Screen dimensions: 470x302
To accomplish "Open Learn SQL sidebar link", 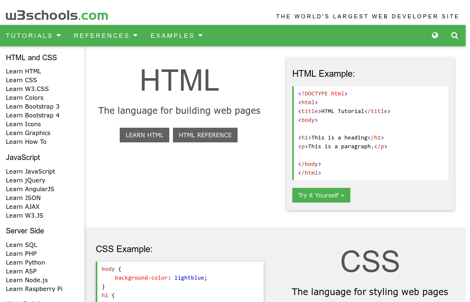I will 22,245.
